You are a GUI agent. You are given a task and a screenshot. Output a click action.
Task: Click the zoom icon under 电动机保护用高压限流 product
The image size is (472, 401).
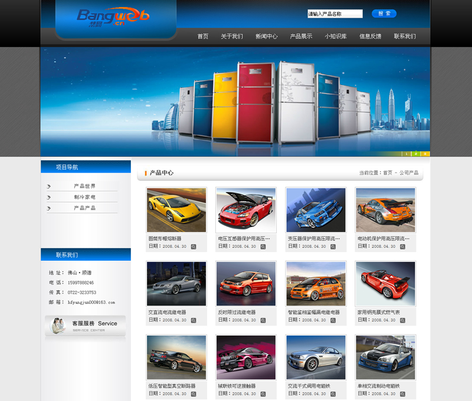[402, 247]
